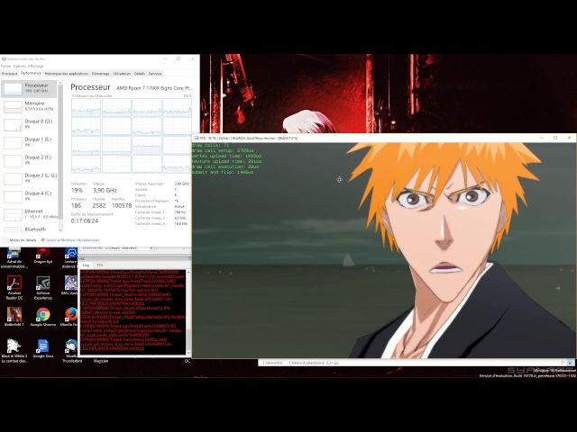Viewport: 577px width, 432px height.
Task: Select the Log tab in the emulator log panel
Action: [x=86, y=265]
